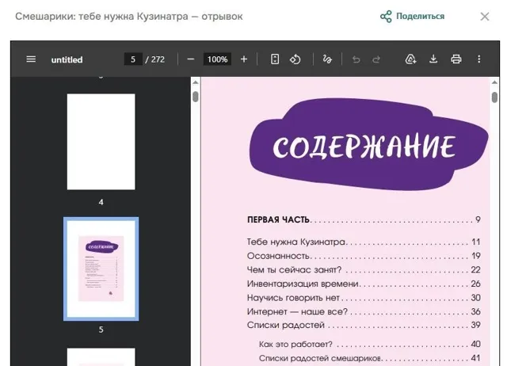
Task: Click the undo arrow icon
Action: [x=356, y=59]
